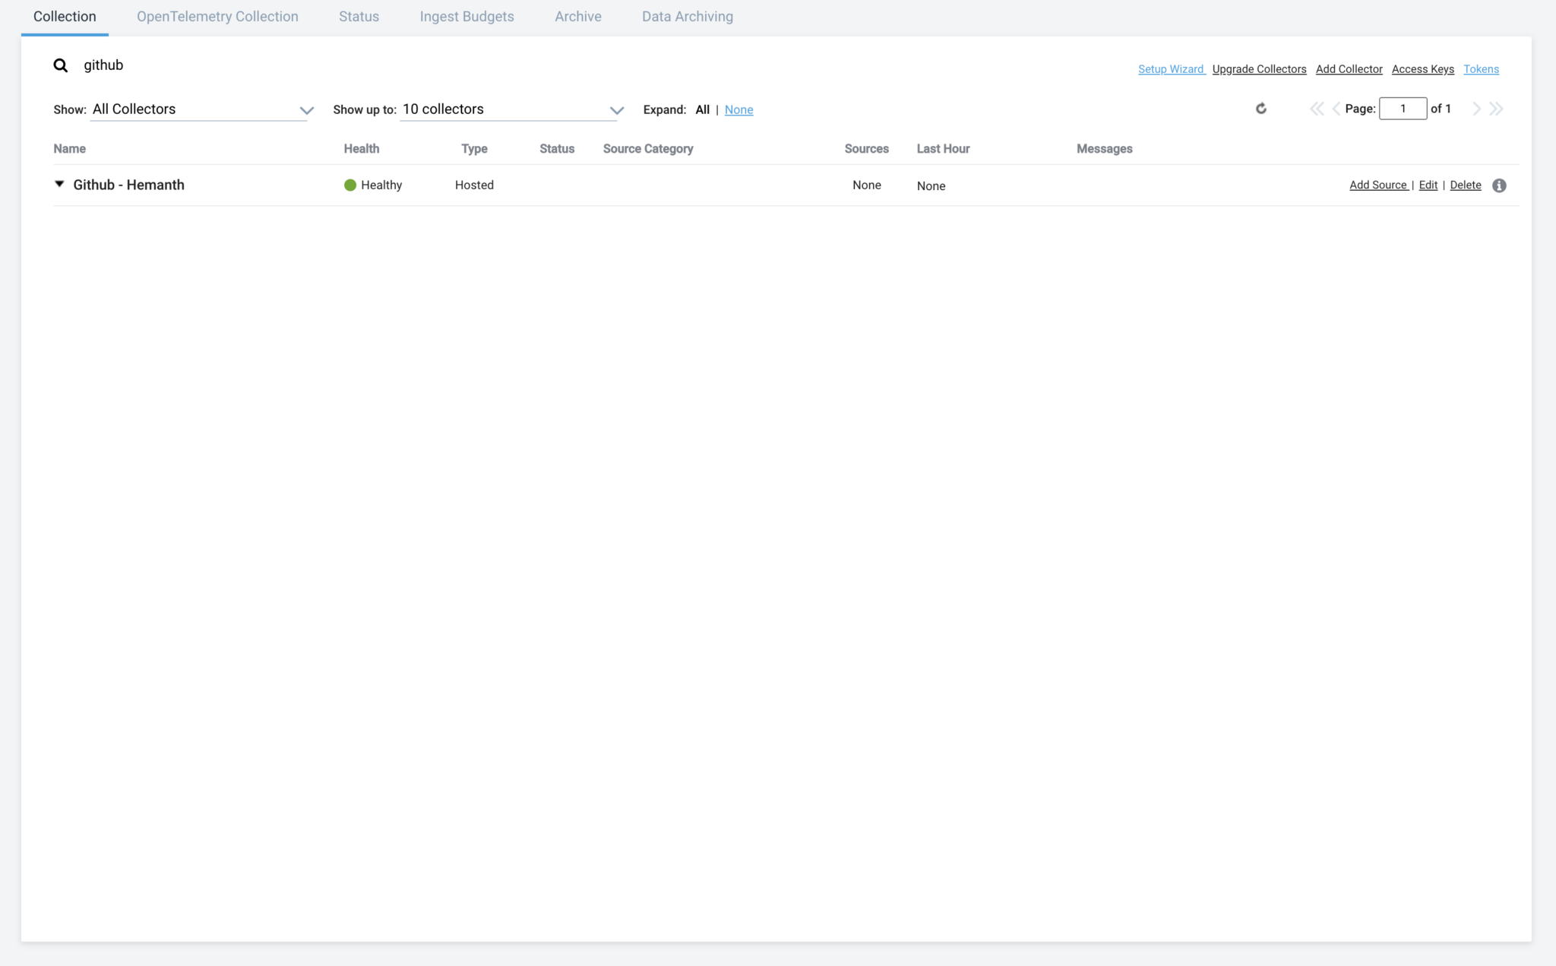
Task: Switch to OpenTelemetry Collection tab
Action: tap(217, 17)
